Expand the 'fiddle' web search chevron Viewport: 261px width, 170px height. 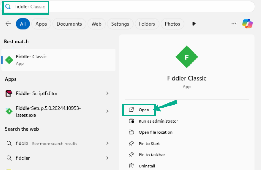pos(107,143)
